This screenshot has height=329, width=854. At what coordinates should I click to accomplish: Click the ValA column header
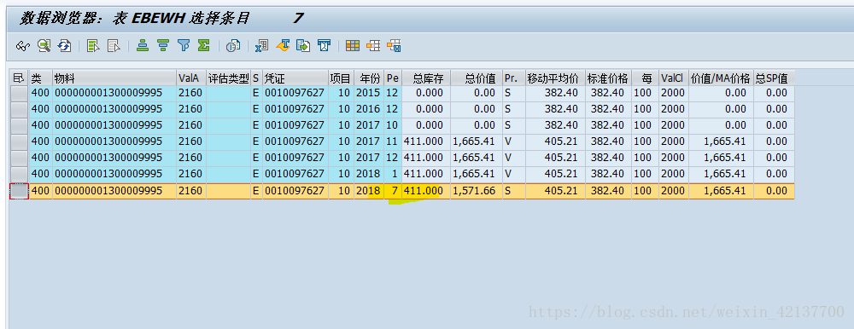coord(191,78)
